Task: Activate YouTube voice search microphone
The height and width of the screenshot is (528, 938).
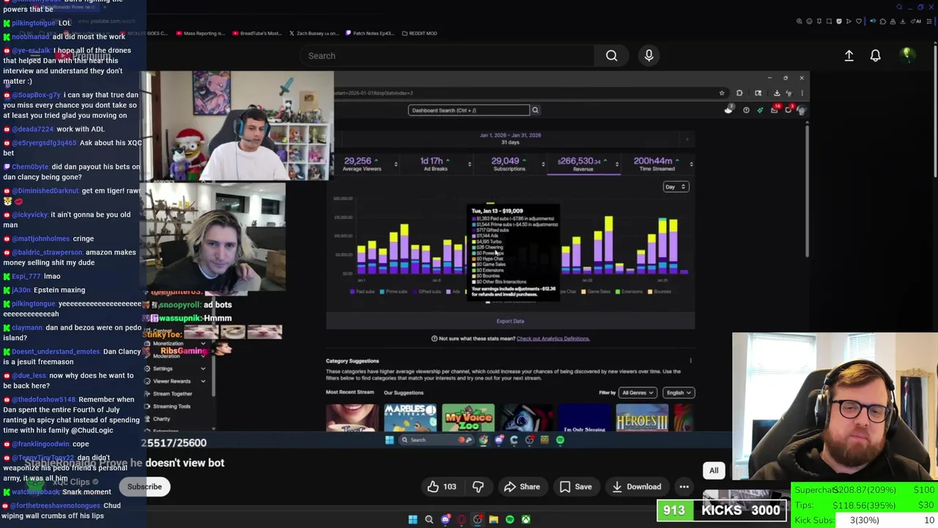Action: (x=649, y=56)
